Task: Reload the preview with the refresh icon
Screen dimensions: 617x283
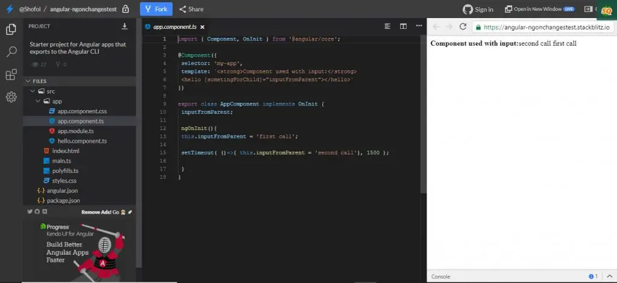Action: tap(463, 26)
